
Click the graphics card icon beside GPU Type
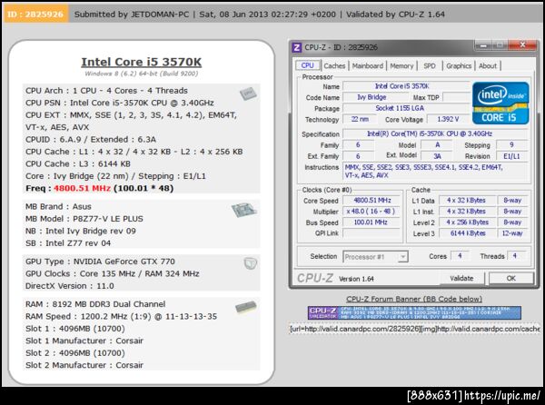(x=251, y=263)
